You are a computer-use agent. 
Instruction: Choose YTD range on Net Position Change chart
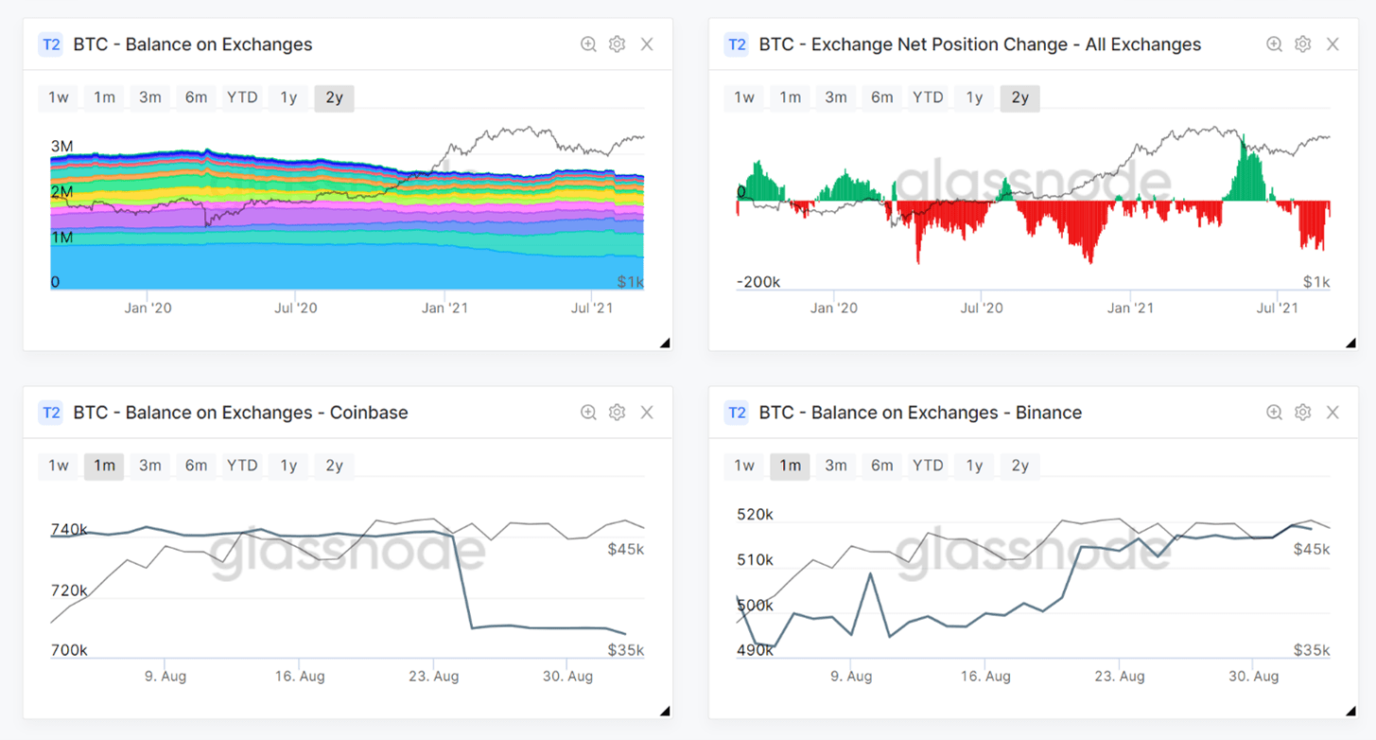[x=928, y=97]
